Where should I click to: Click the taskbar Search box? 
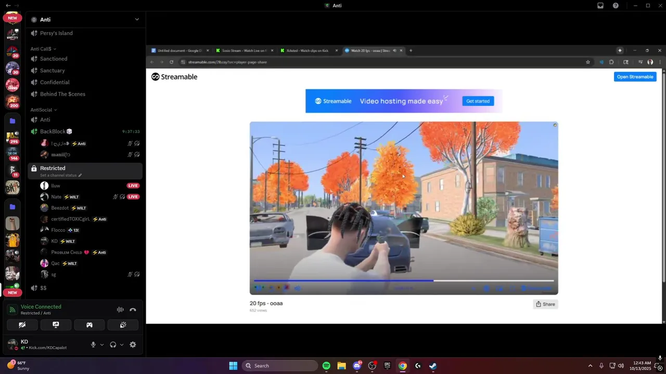click(x=280, y=366)
